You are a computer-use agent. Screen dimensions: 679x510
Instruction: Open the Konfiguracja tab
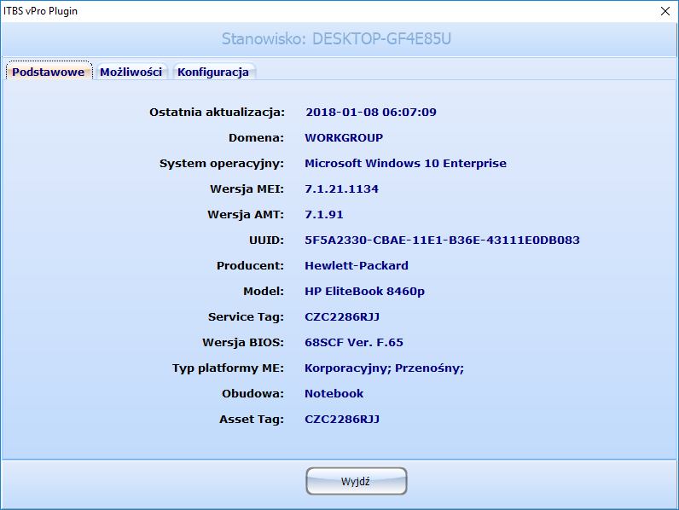pos(213,72)
